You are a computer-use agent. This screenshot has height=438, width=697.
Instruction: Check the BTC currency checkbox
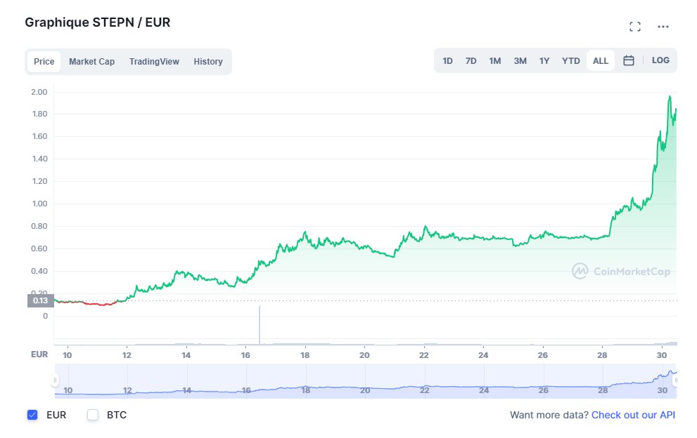pyautogui.click(x=92, y=415)
